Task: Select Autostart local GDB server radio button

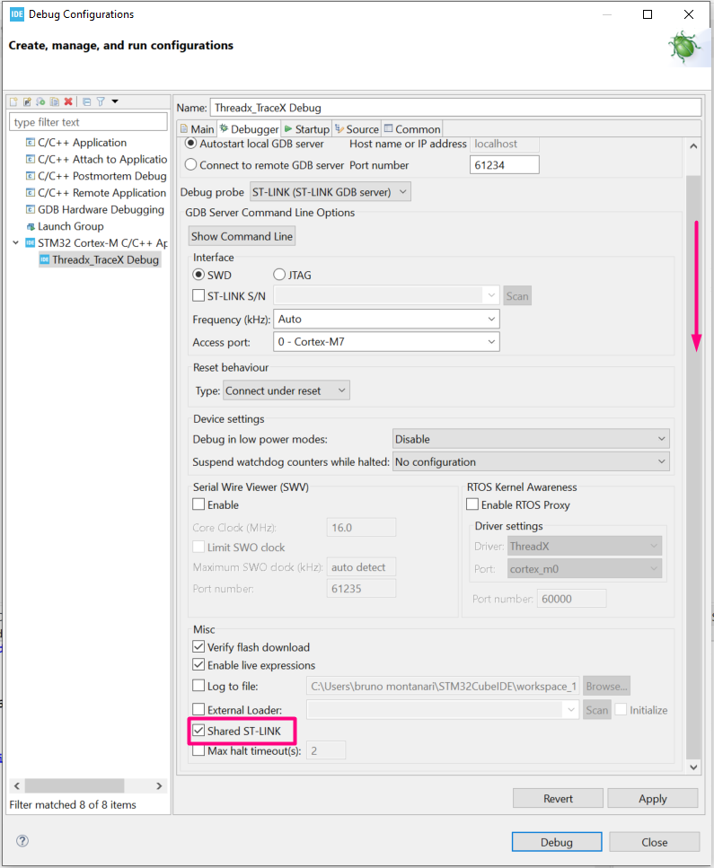Action: pyautogui.click(x=190, y=144)
